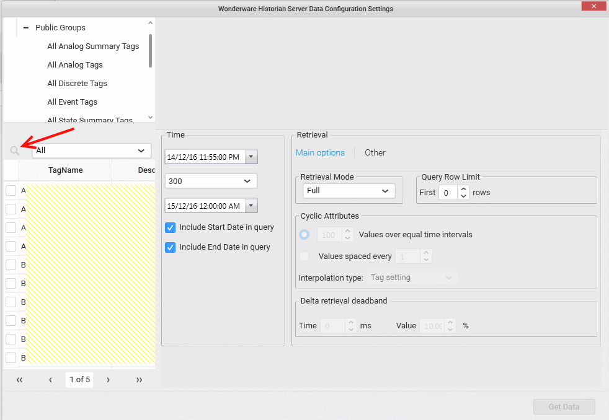Viewport: 609px width, 420px height.
Task: Click the tag search magnifier icon
Action: (14, 151)
